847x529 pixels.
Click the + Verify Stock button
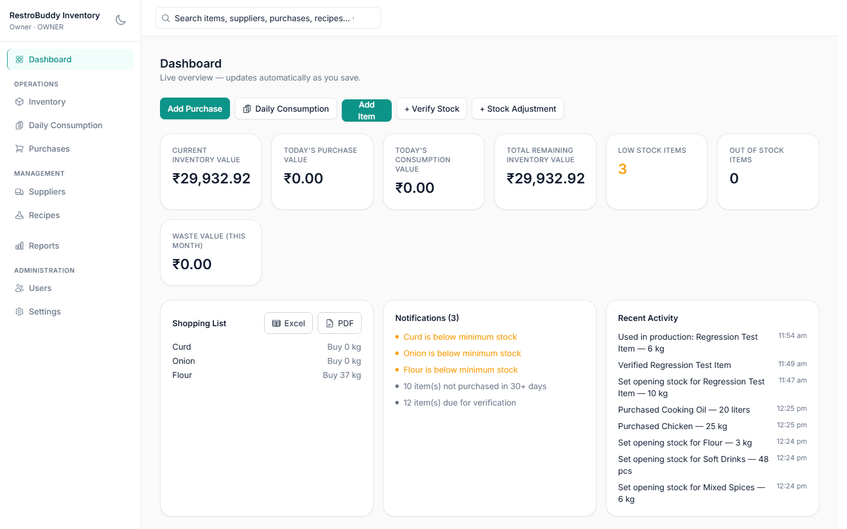432,109
